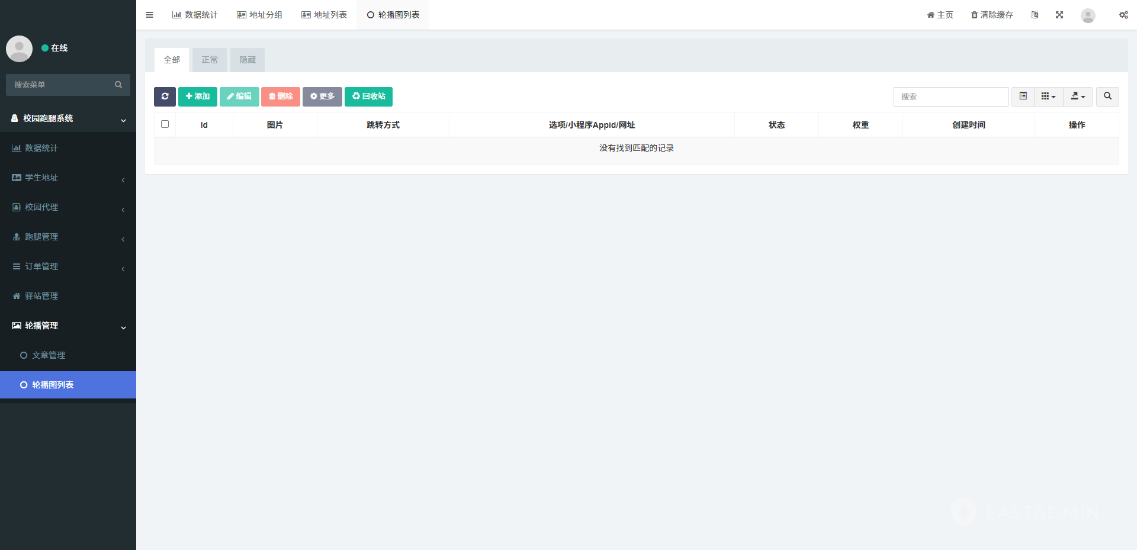Click the 选项/小程序Appid/网址 column header
1137x550 pixels.
[x=592, y=125]
